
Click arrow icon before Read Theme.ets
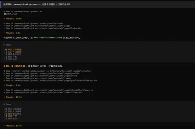point(4,92)
